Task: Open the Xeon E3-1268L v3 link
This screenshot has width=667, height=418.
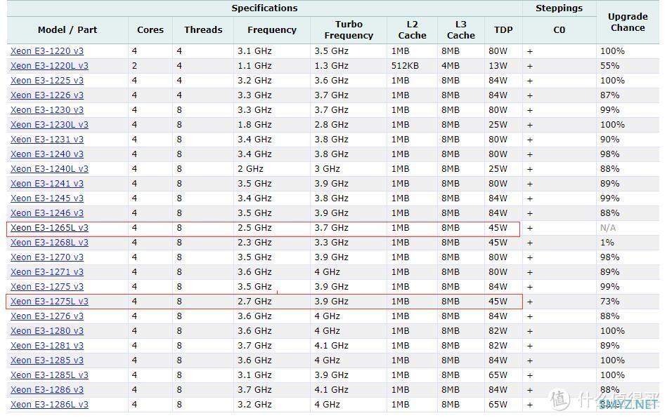Action: click(49, 242)
